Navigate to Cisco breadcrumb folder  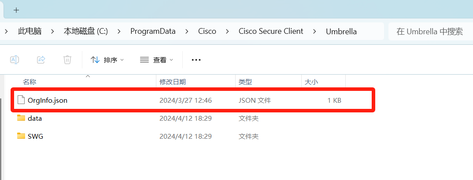(x=207, y=31)
